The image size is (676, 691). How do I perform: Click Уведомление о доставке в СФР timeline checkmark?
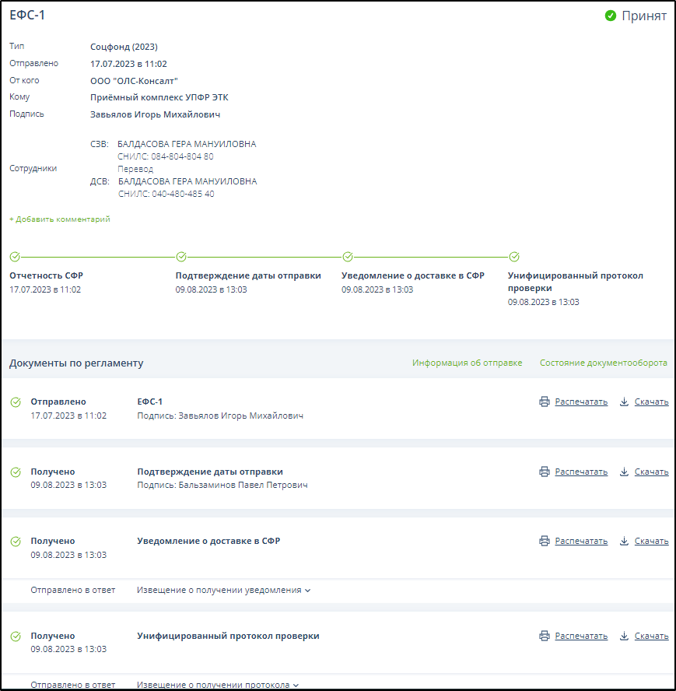tap(348, 256)
